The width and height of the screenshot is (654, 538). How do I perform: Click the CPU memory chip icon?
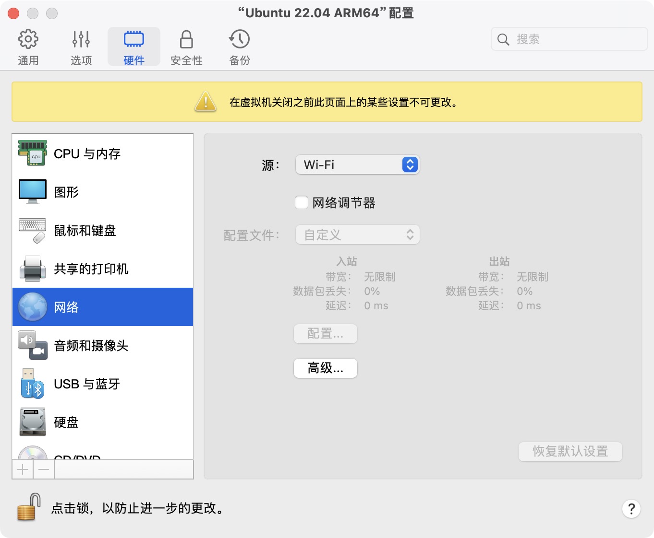[33, 153]
